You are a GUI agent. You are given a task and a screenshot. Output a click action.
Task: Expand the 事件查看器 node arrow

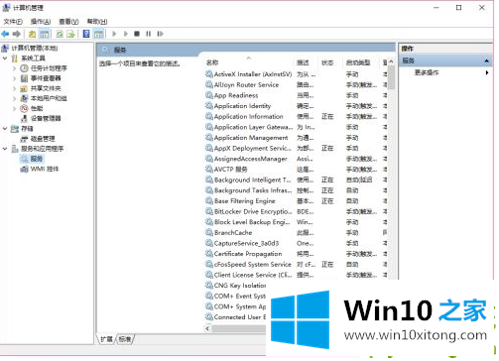click(x=14, y=78)
